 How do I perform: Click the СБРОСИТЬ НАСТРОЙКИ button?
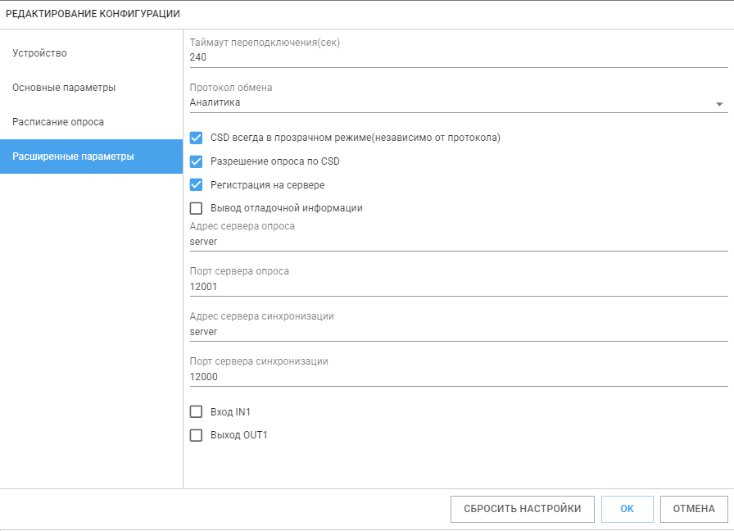coord(523,509)
